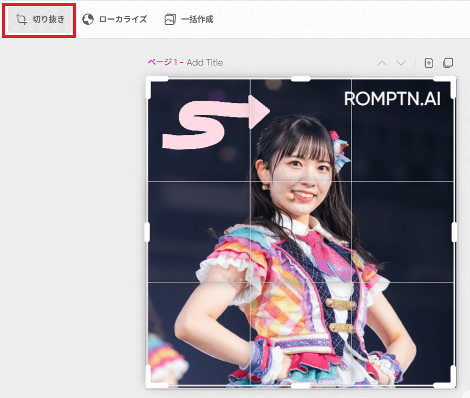Image resolution: width=470 pixels, height=398 pixels.
Task: Select the left edge middle crop handle
Action: [147, 232]
